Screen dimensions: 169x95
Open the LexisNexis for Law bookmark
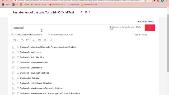coord(58,4)
